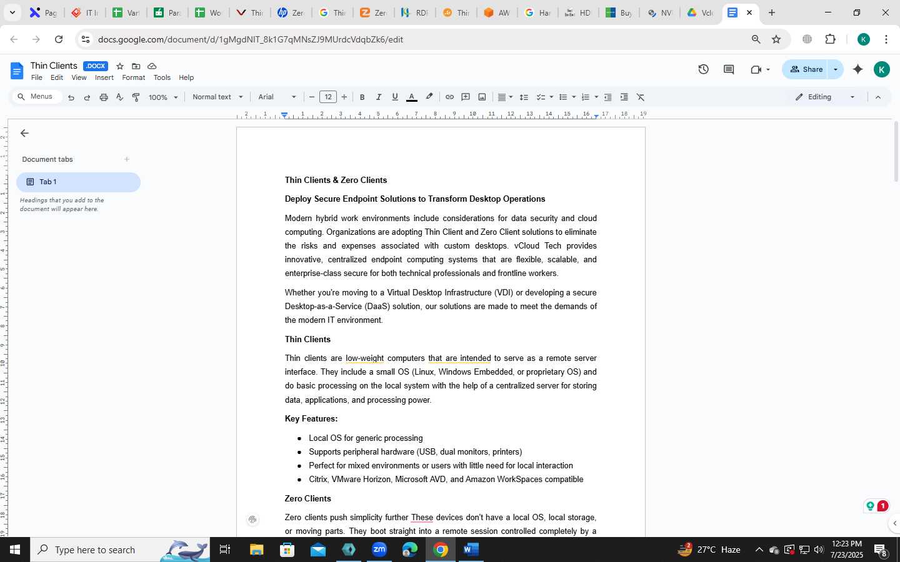Insert a link with the link icon

tap(449, 97)
